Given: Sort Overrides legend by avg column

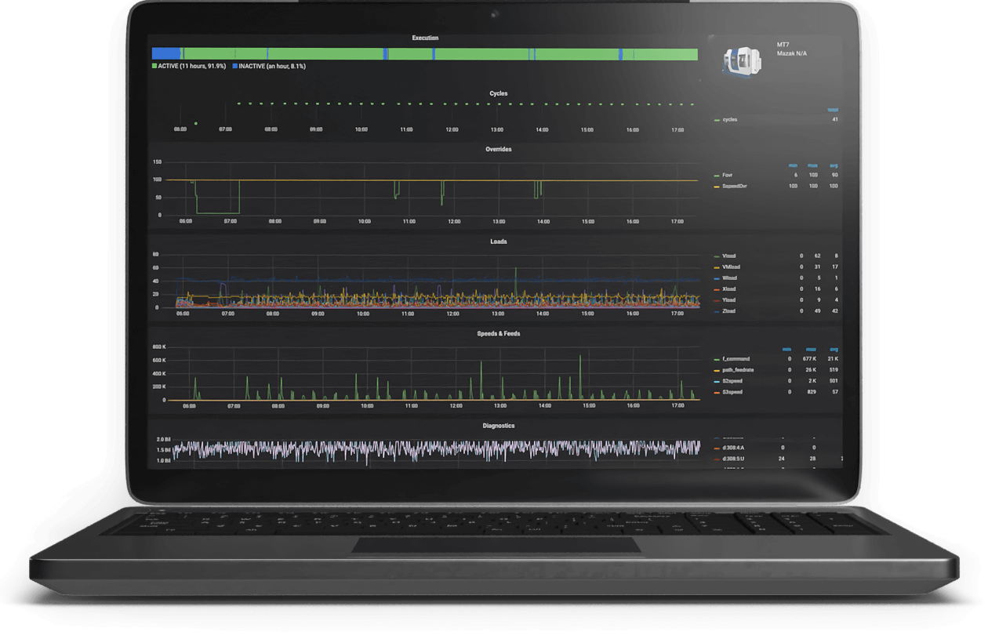Looking at the screenshot, I should [834, 165].
